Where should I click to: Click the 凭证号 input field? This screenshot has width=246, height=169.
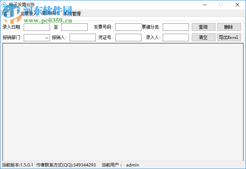[x=128, y=37]
